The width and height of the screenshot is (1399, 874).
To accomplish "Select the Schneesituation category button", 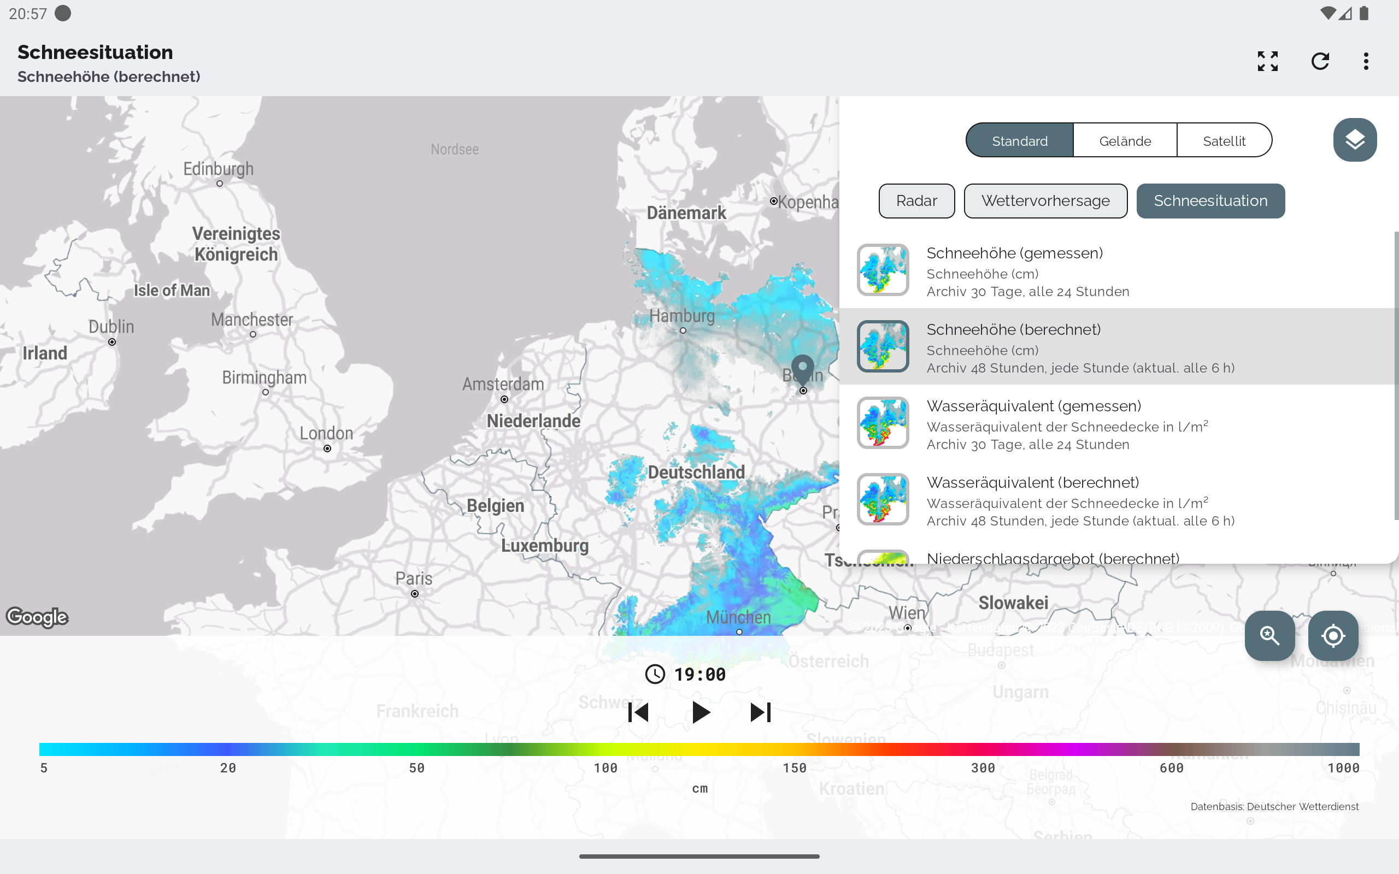I will [x=1210, y=200].
